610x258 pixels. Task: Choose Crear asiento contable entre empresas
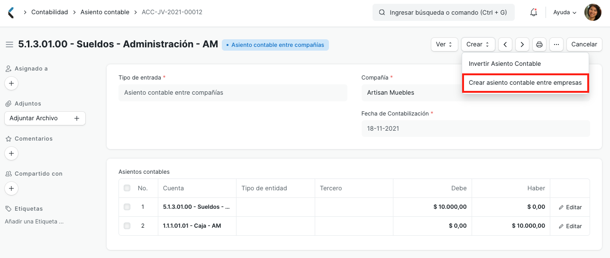(x=525, y=83)
